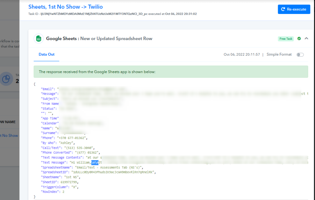315x200 pixels.
Task: Click the 'Status' key in the JSON
Action: click(x=49, y=109)
